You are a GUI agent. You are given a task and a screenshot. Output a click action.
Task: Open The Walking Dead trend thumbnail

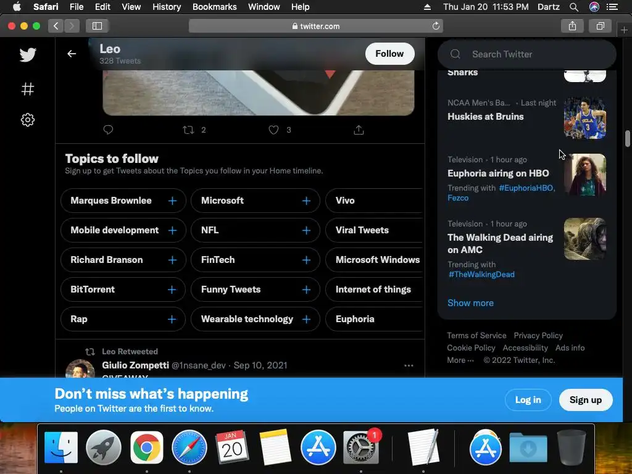pos(585,239)
